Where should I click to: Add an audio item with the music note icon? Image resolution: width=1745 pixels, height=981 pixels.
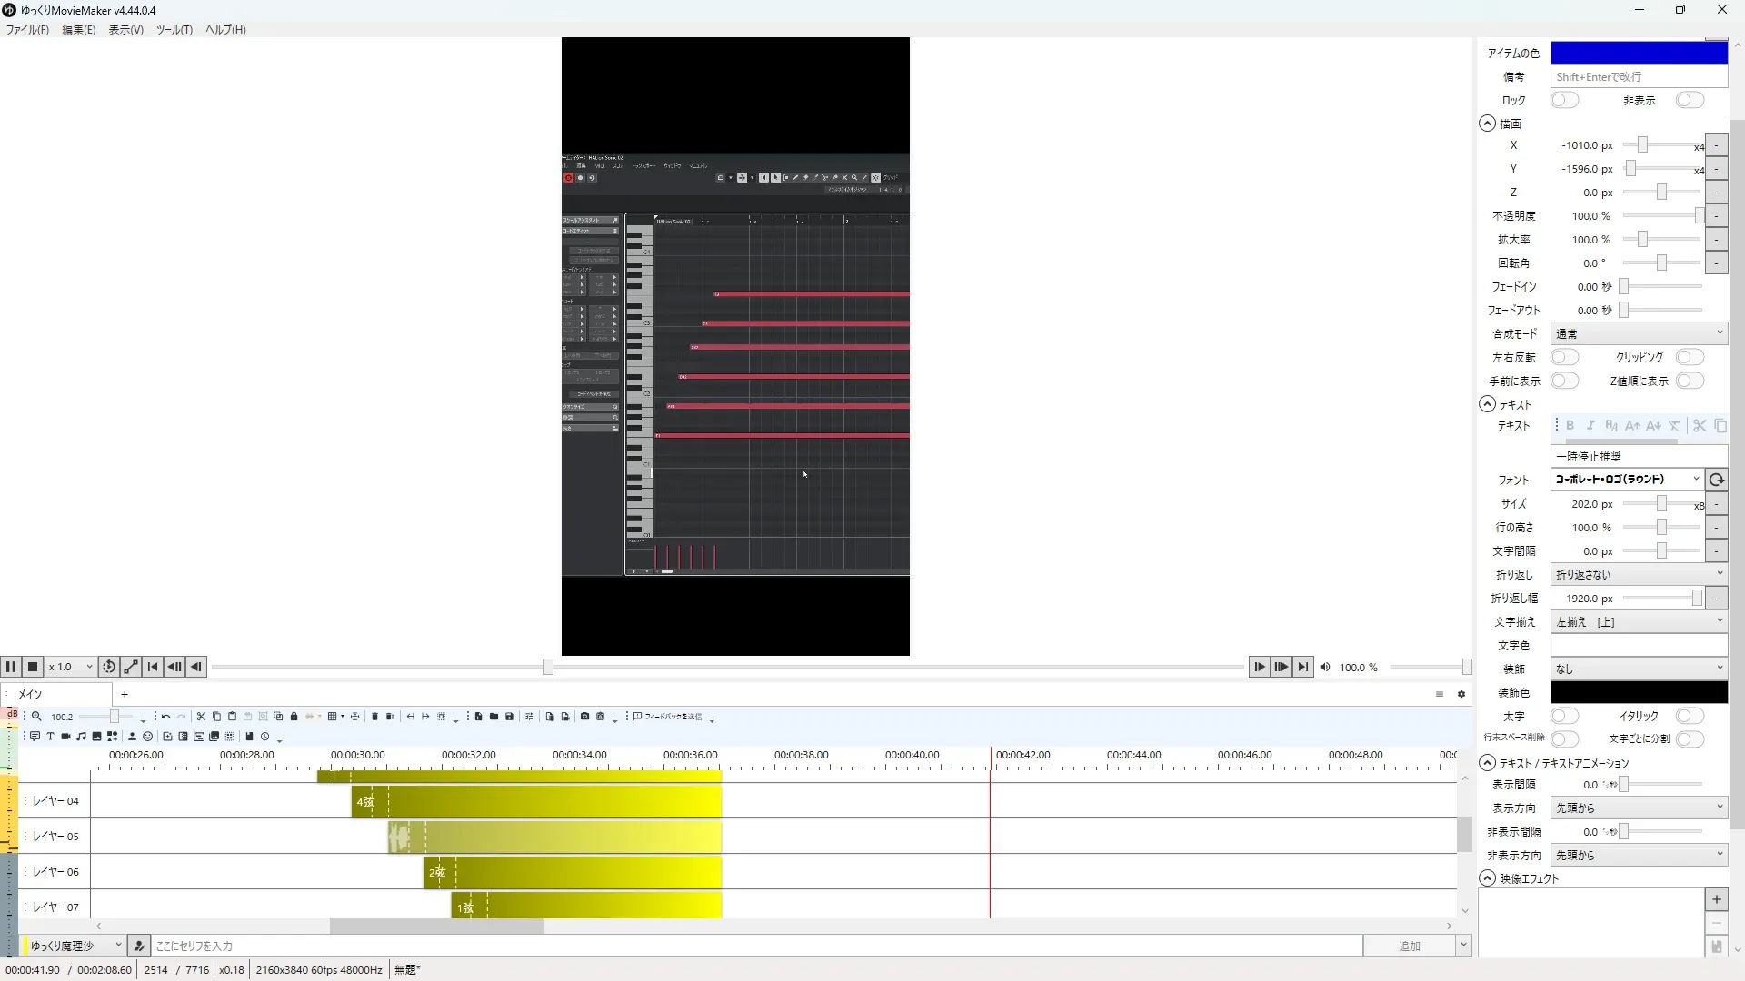click(x=81, y=737)
